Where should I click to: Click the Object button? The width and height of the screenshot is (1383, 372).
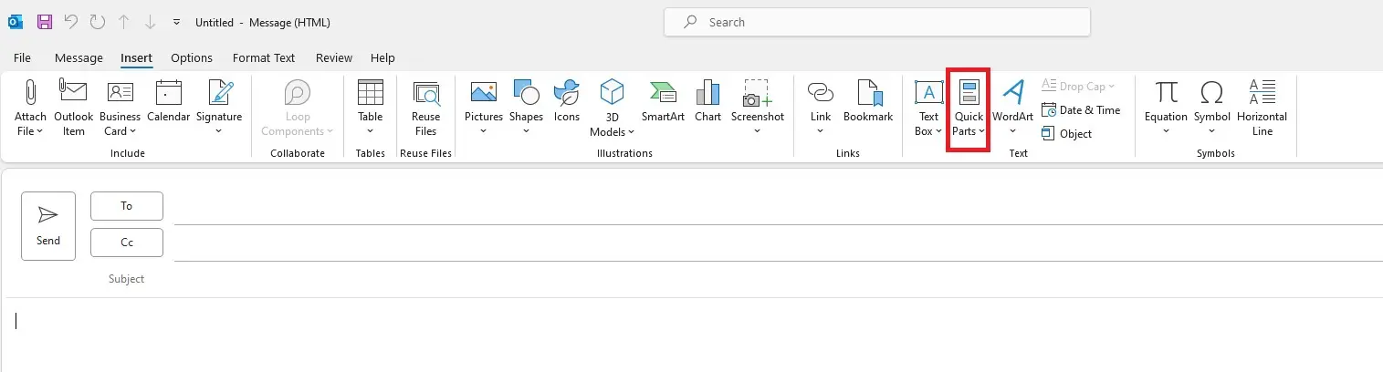point(1067,134)
